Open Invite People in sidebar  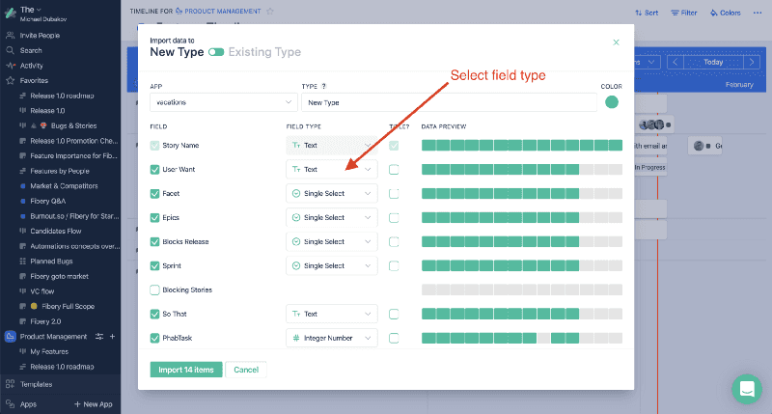pos(40,36)
